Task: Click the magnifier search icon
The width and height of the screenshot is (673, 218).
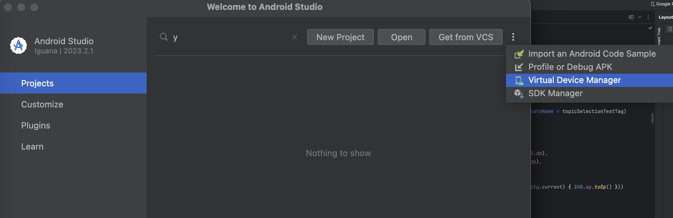Action: pos(164,37)
